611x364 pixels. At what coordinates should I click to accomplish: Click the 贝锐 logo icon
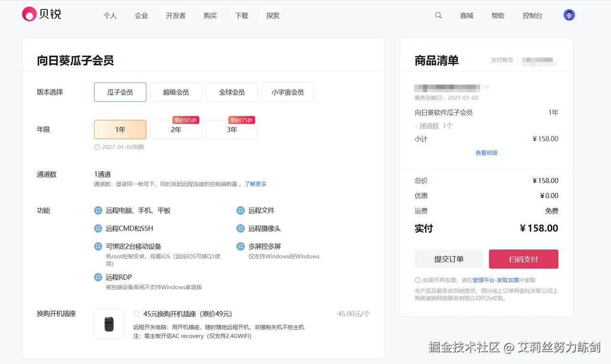click(x=29, y=14)
